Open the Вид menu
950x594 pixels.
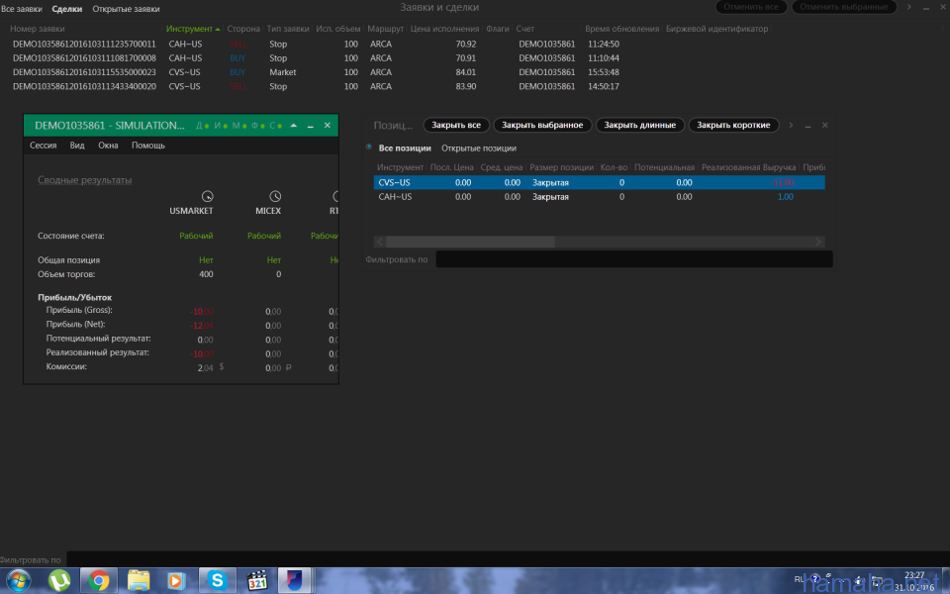point(77,146)
